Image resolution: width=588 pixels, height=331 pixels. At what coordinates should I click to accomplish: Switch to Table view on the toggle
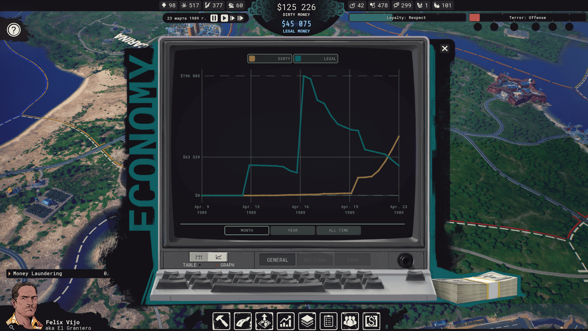(199, 257)
